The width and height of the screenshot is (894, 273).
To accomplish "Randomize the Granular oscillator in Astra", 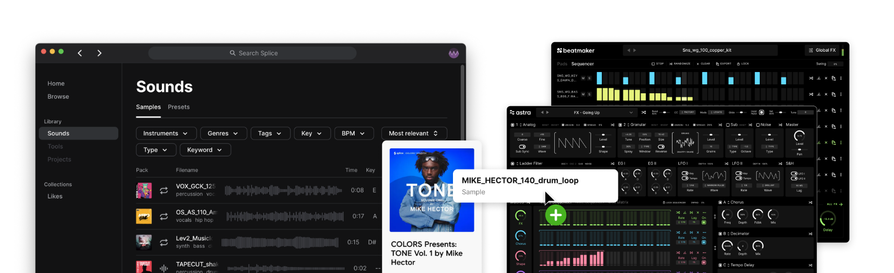I will pos(720,125).
